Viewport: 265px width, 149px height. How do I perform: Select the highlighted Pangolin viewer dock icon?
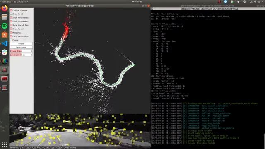[x=5, y=70]
